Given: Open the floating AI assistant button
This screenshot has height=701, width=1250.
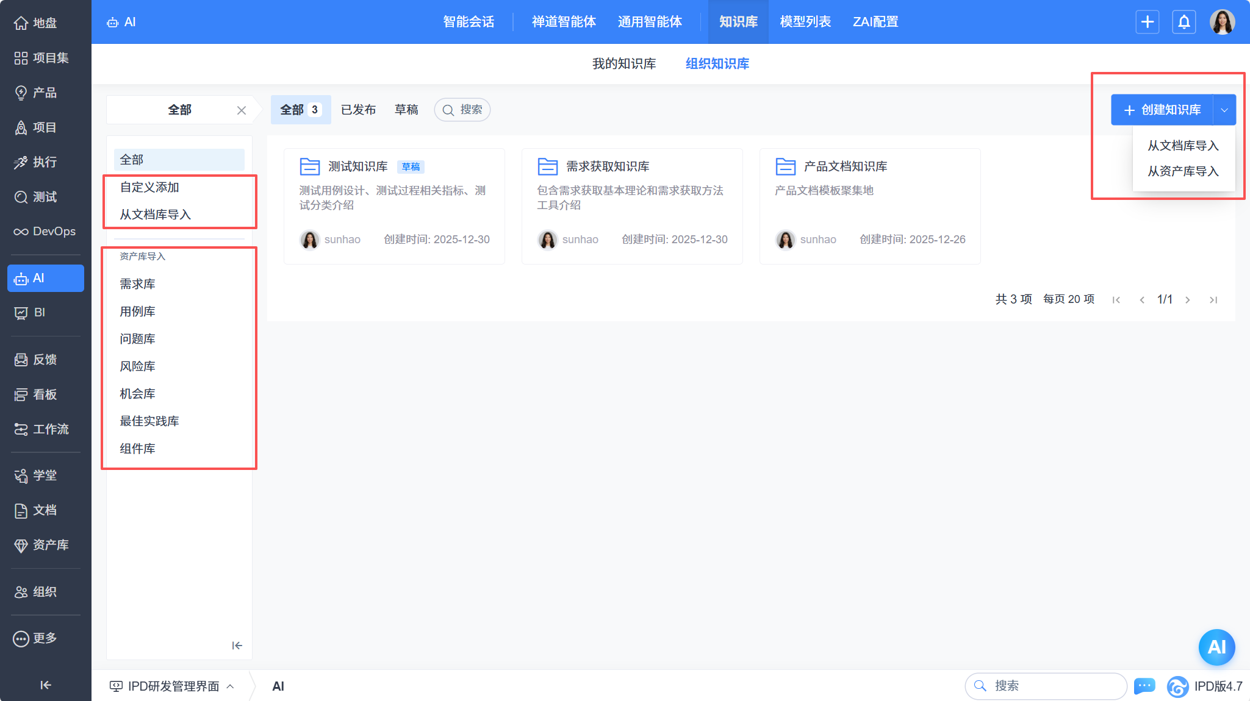Looking at the screenshot, I should [x=1216, y=647].
